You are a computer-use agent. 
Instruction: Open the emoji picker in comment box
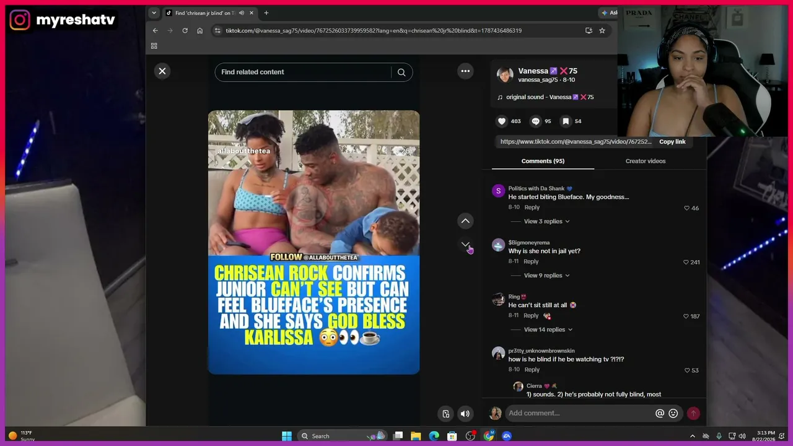coord(673,413)
